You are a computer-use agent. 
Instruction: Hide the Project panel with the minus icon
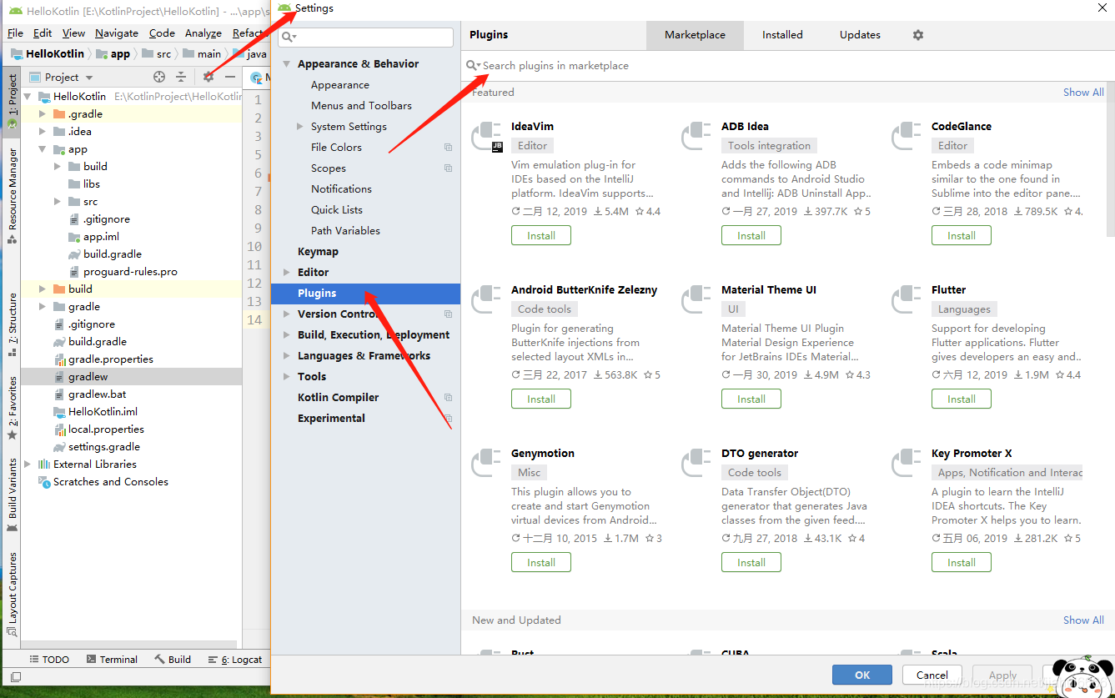(x=230, y=77)
